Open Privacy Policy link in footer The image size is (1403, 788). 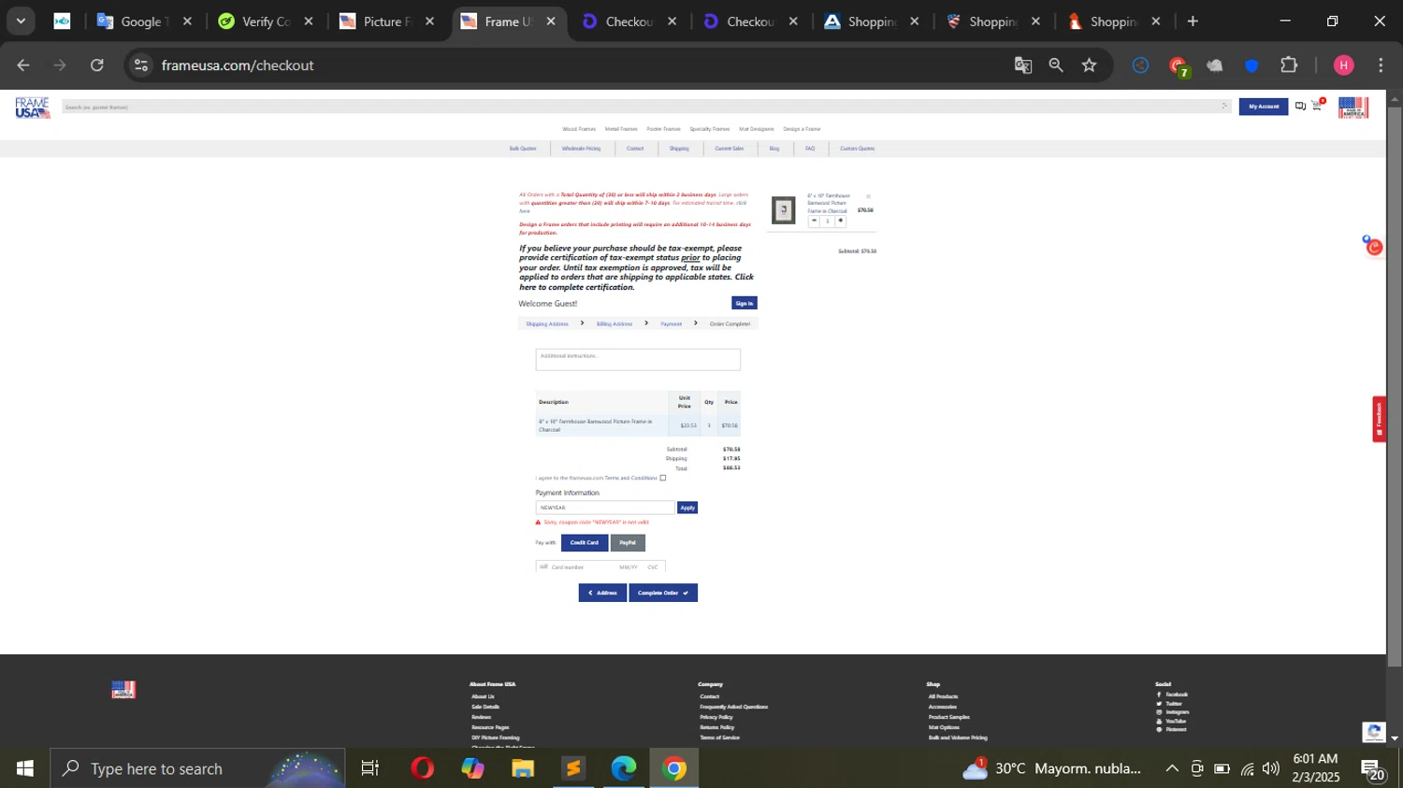tap(716, 717)
